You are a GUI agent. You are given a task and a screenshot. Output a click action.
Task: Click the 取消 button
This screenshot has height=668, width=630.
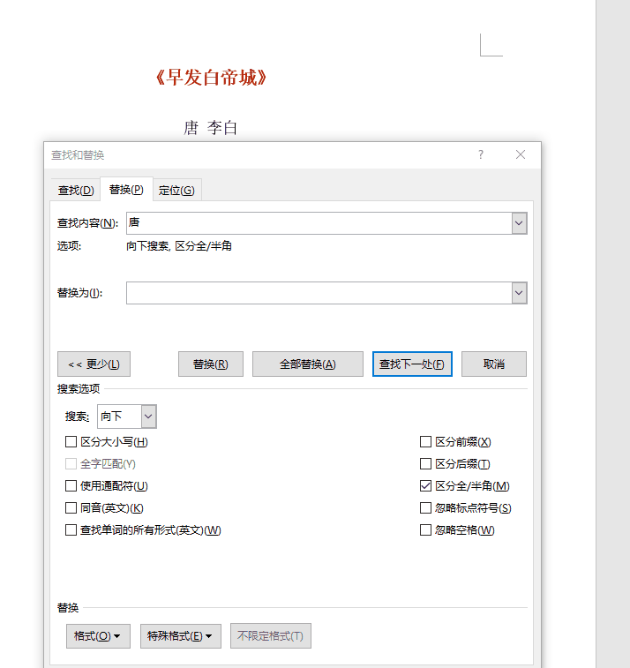click(x=494, y=364)
